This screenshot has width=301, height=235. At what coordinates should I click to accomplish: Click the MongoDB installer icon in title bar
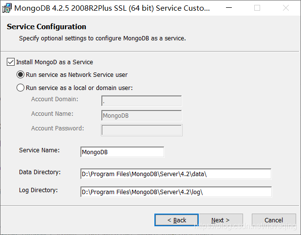coord(7,8)
